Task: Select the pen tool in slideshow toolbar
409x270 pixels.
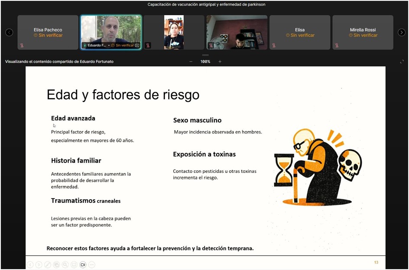Action: pos(48,265)
